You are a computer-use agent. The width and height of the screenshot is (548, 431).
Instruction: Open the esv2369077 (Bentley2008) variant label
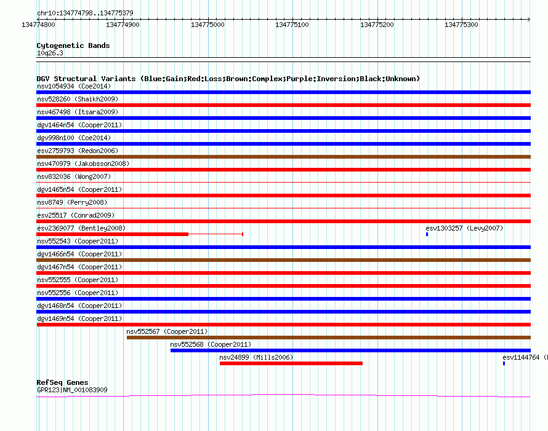pyautogui.click(x=81, y=228)
